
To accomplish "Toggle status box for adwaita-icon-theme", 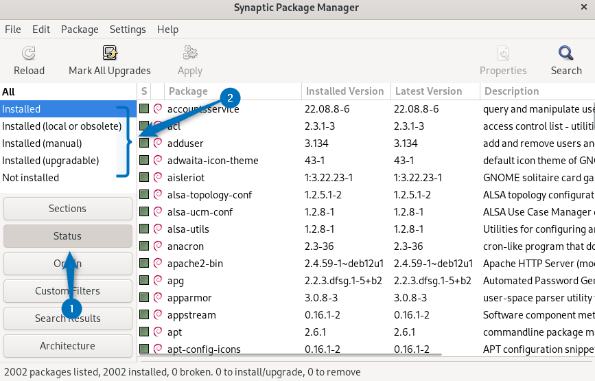I will [144, 161].
